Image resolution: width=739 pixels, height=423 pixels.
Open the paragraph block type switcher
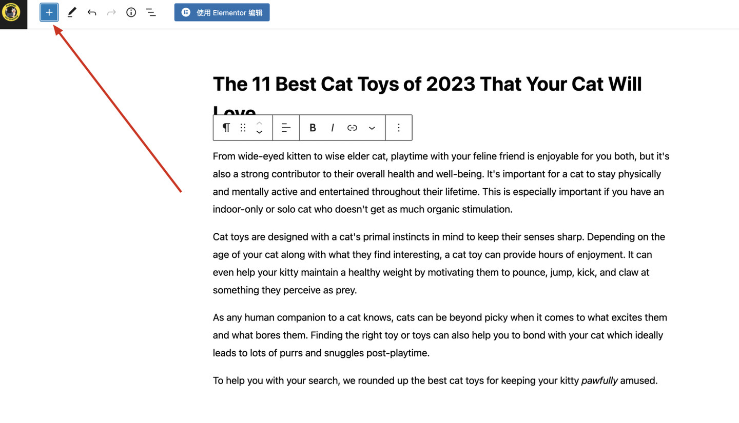pyautogui.click(x=226, y=128)
